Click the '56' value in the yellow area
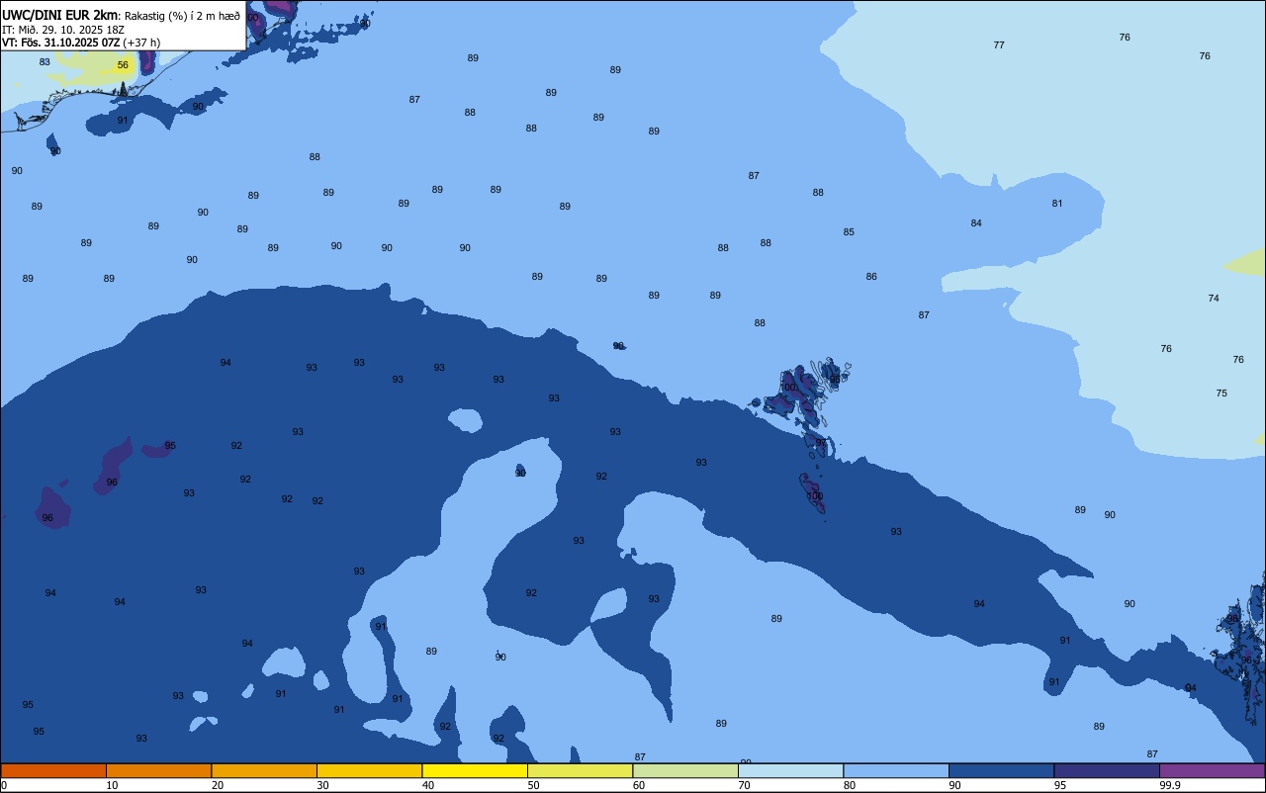Image resolution: width=1266 pixels, height=793 pixels. click(x=123, y=65)
